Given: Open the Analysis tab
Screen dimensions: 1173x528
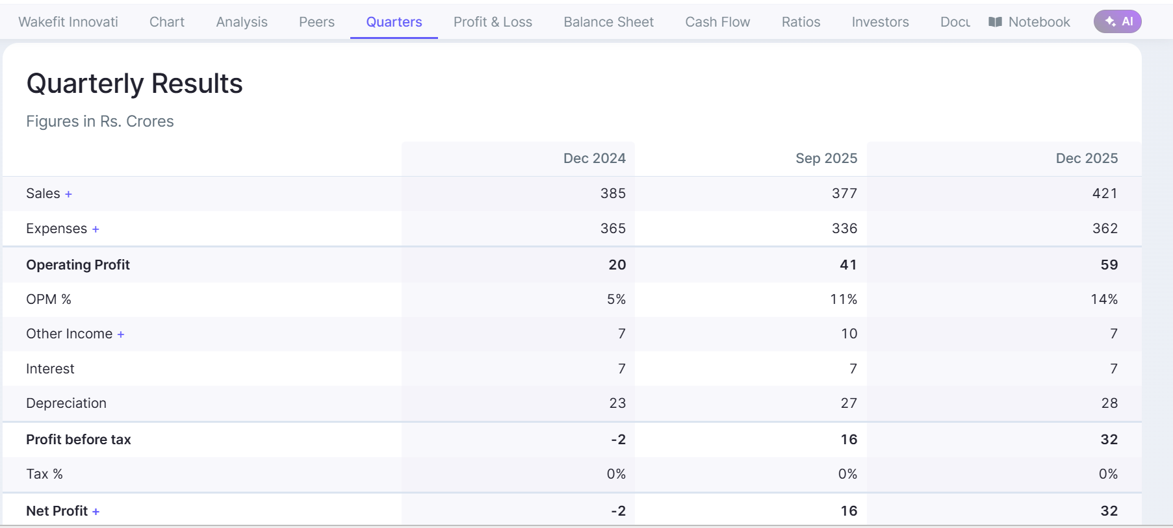Looking at the screenshot, I should tap(242, 22).
